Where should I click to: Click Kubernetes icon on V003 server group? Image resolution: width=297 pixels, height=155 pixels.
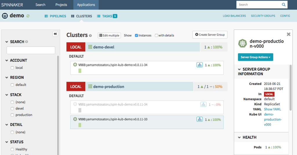tap(75, 64)
